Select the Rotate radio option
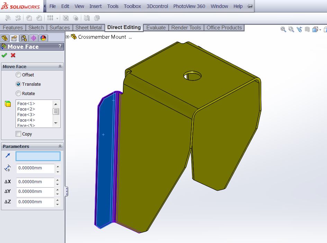The width and height of the screenshot is (327, 243). pyautogui.click(x=18, y=93)
